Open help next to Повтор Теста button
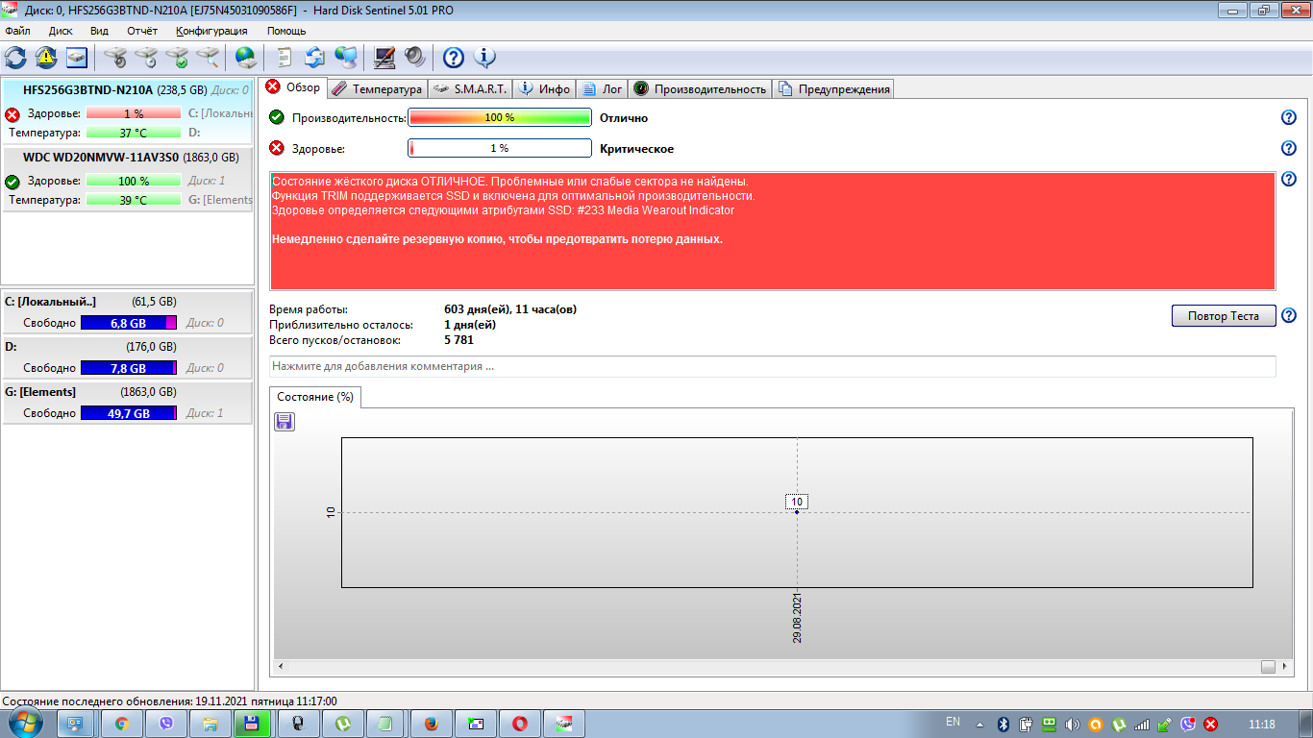Image resolution: width=1313 pixels, height=738 pixels. point(1289,315)
